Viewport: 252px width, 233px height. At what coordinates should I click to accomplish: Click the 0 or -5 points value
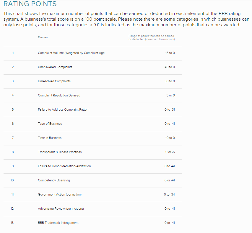point(170,152)
